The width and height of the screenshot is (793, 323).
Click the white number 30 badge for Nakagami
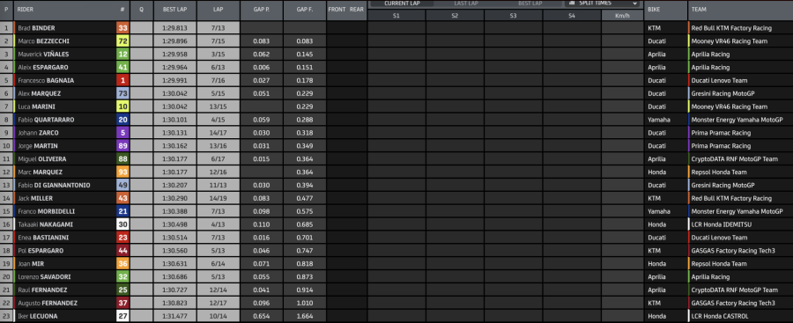122,224
